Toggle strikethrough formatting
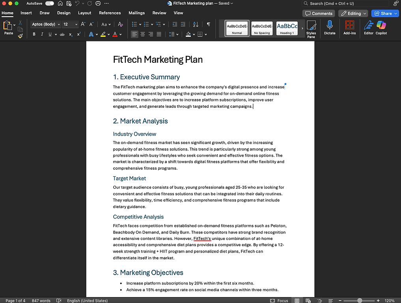Viewport: 401px width, 303px height. 62,34
